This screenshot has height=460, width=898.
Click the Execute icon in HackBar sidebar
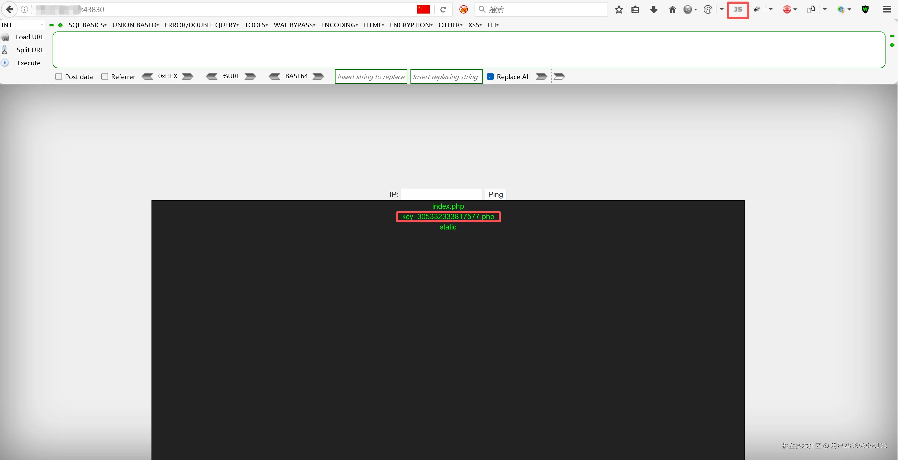(5, 63)
